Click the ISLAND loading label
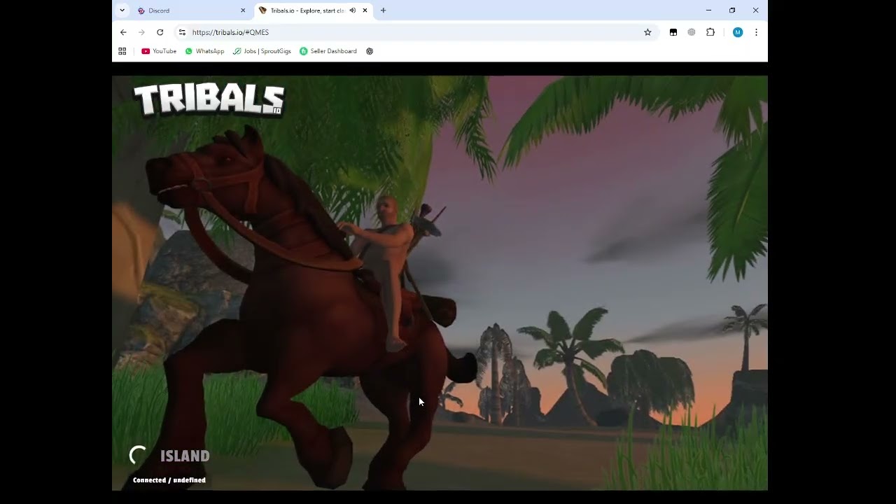The height and width of the screenshot is (504, 896). tap(185, 456)
